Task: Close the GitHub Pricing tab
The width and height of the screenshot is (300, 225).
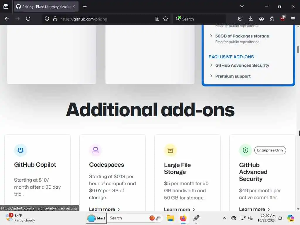Action: tap(74, 6)
